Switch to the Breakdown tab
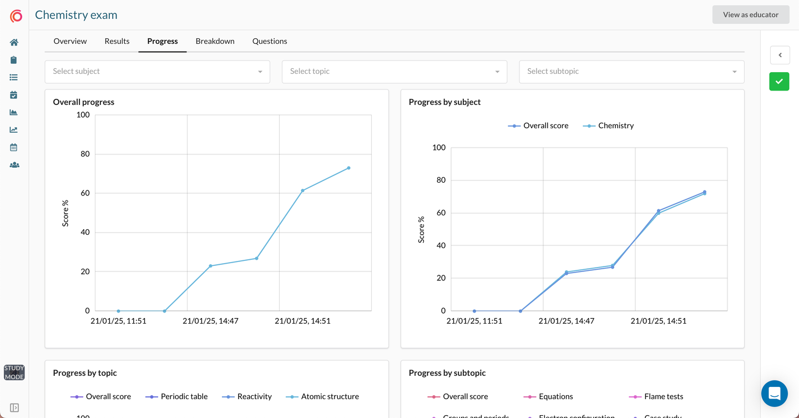 click(x=215, y=41)
